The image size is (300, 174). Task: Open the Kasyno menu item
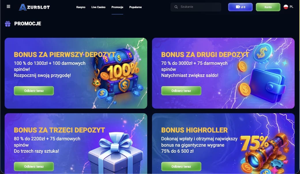(81, 7)
